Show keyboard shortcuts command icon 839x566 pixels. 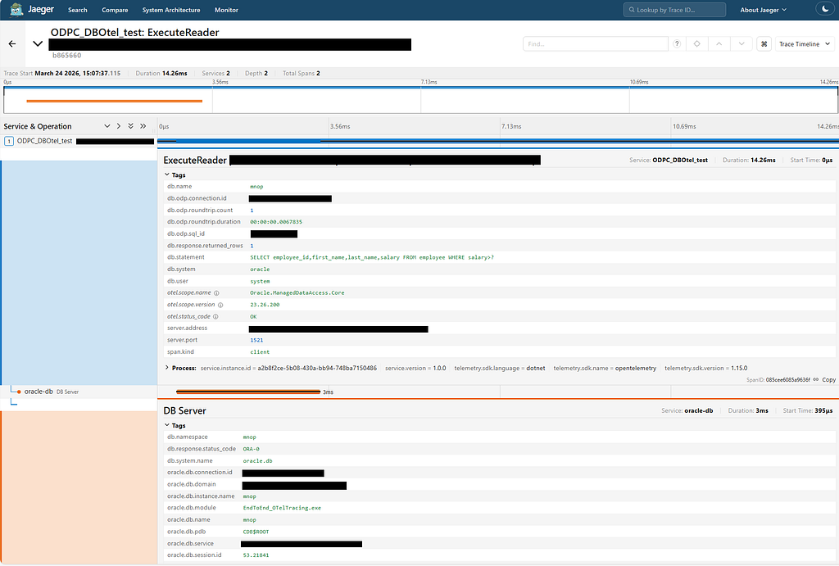click(764, 44)
